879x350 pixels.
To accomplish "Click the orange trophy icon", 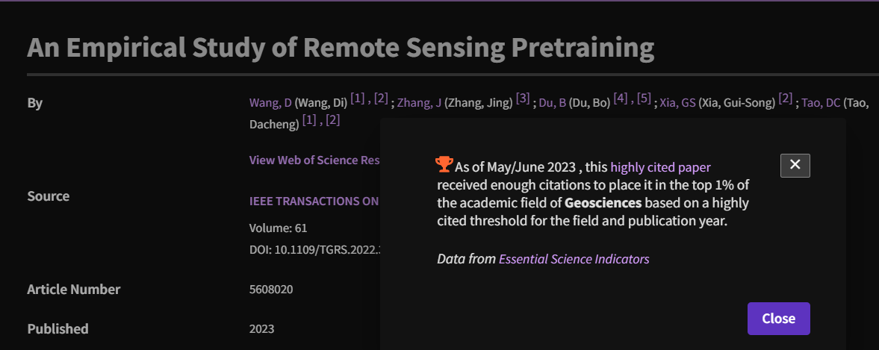I will click(444, 163).
